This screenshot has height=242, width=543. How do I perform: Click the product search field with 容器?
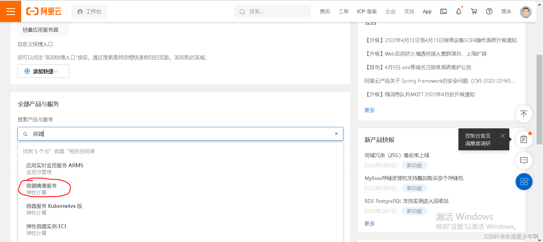[x=180, y=134]
